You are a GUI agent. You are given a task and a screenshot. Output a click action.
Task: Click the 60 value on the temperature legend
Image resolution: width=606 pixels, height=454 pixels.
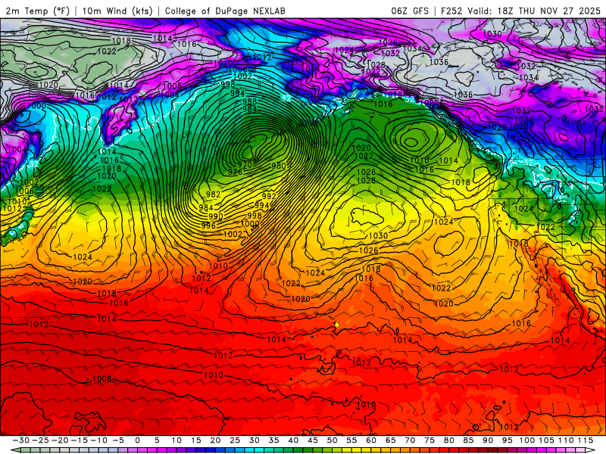[371, 440]
